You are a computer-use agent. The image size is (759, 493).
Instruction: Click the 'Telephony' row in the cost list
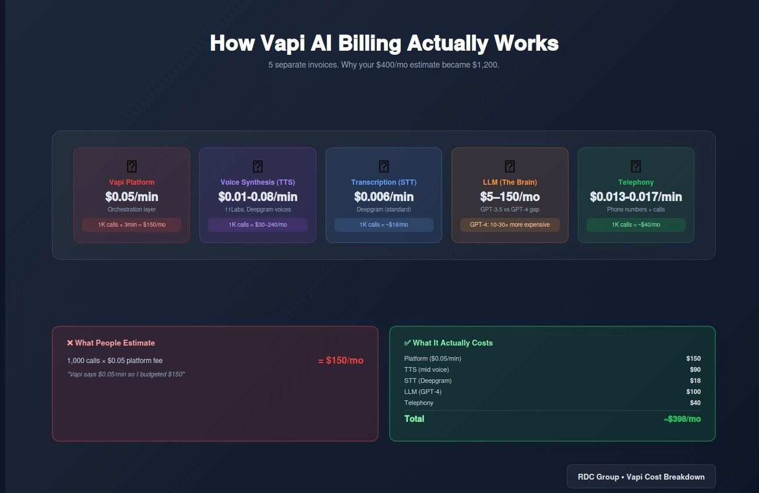[x=552, y=403]
